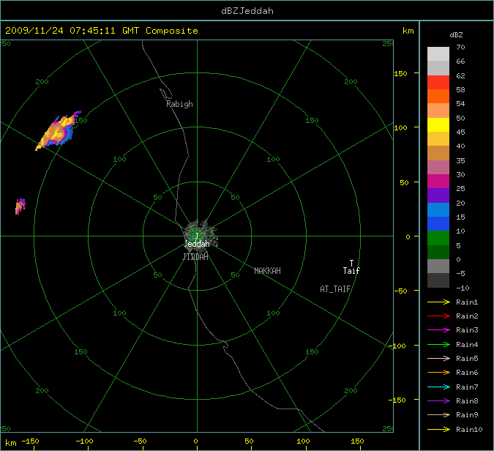Click the Rain10 yellow arrow icon
The height and width of the screenshot is (451, 494).
[x=438, y=429]
